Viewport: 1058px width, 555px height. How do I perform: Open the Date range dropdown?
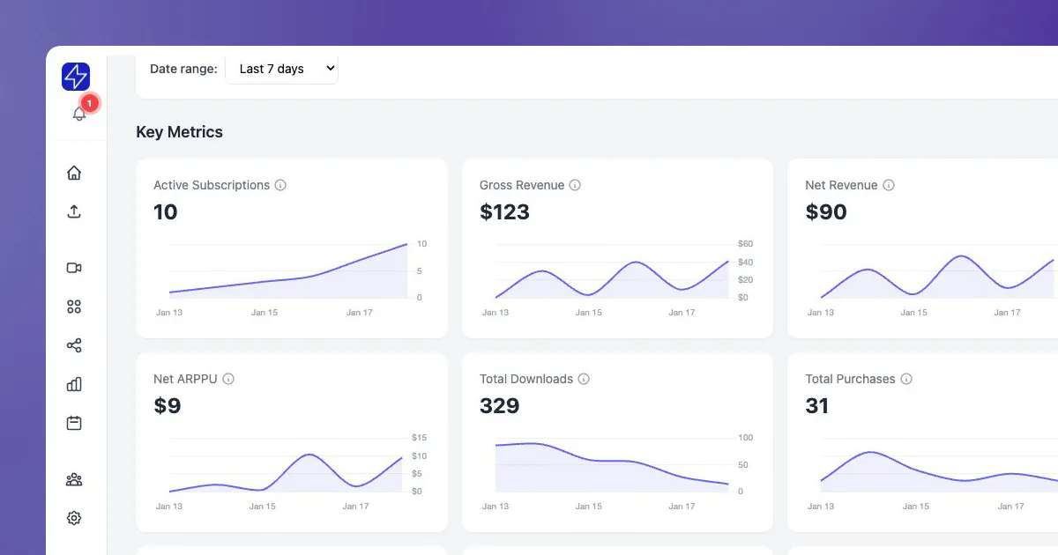[x=282, y=69]
